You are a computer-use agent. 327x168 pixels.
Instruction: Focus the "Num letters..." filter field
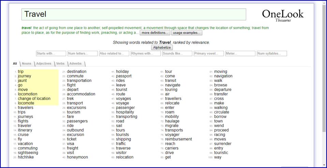tap(82, 54)
